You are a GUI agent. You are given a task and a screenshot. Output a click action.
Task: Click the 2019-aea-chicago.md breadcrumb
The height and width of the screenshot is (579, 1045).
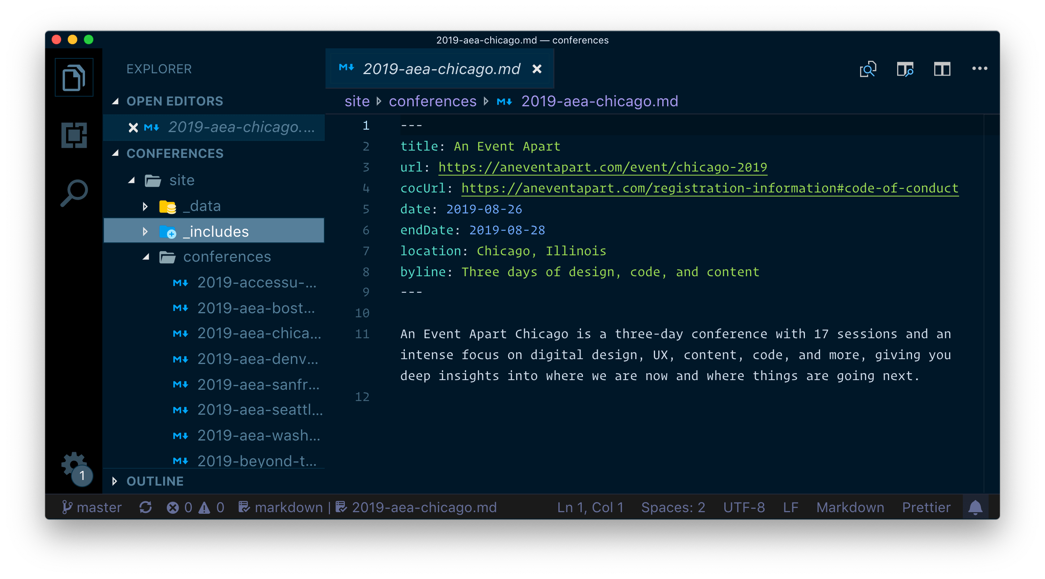click(x=599, y=101)
